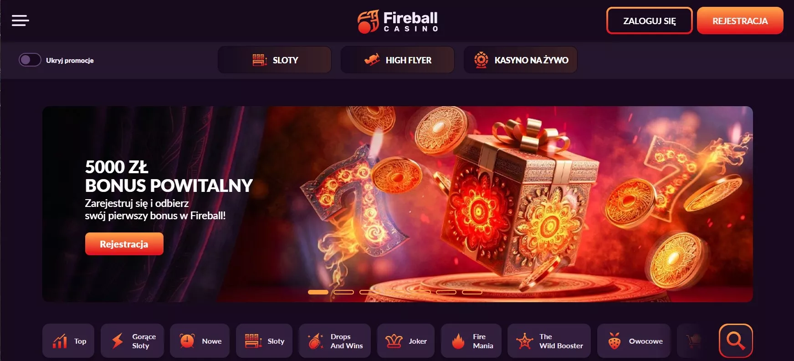Click the ZALOGUJ SIĘ button
Viewport: 794px width, 361px height.
650,21
